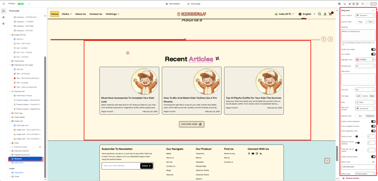378x181 pixels.
Task: Click the Highlight color pink swatch
Action: coord(358,59)
